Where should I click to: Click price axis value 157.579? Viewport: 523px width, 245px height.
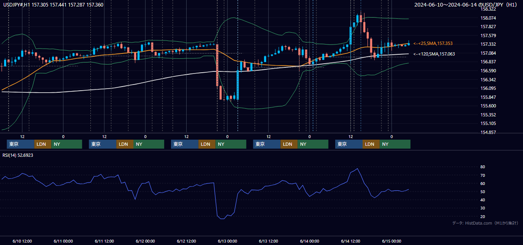click(489, 36)
